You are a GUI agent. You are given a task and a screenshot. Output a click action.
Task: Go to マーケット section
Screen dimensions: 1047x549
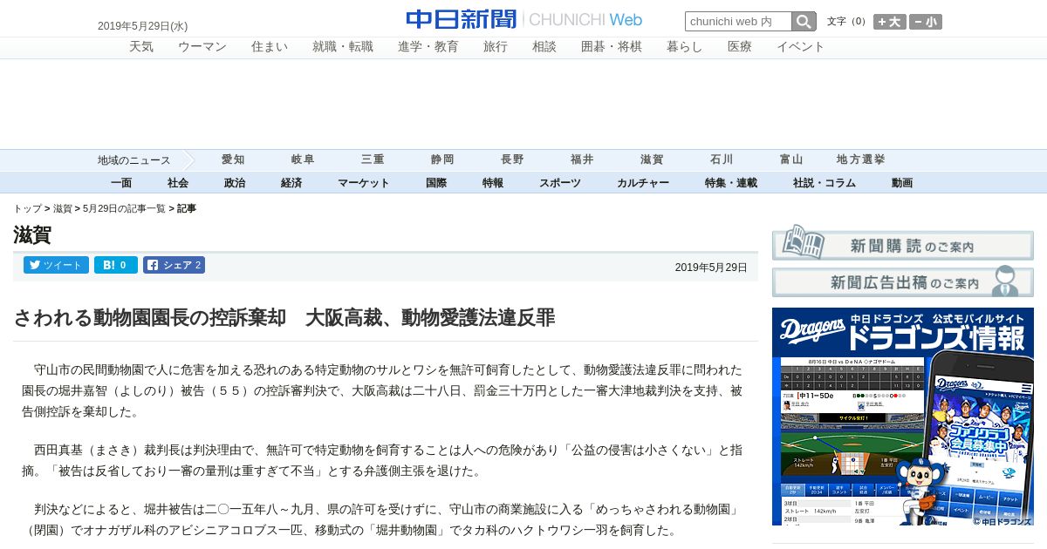pyautogui.click(x=364, y=183)
